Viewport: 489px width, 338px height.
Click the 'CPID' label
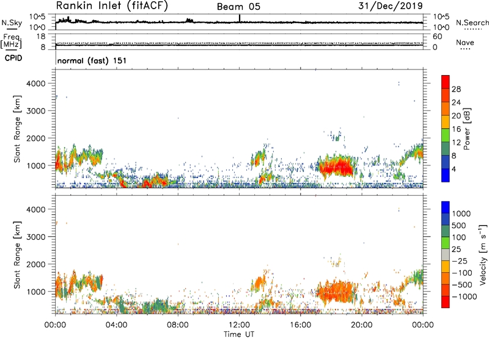[x=13, y=58]
